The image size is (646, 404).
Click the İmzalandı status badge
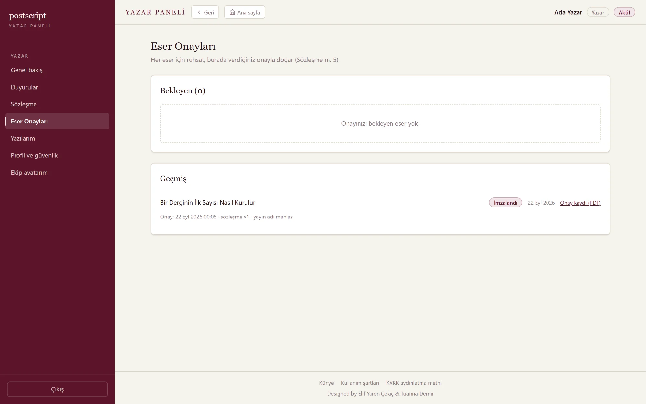(505, 203)
